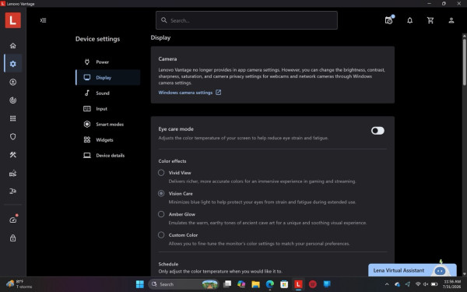Open the lock icon at sidebar bottom
Viewport: 467px width, 292px height.
click(x=12, y=237)
